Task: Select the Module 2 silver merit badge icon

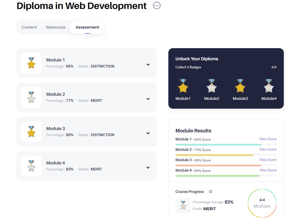Action: point(31,97)
